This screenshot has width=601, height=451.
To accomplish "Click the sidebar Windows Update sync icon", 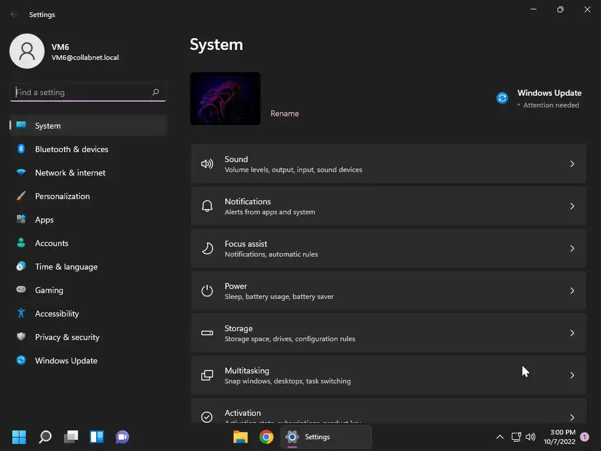I will point(21,360).
